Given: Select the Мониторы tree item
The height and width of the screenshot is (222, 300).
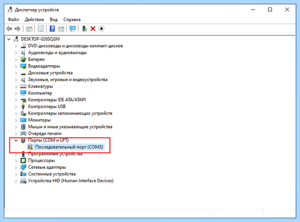Looking at the screenshot, I should click(x=39, y=120).
